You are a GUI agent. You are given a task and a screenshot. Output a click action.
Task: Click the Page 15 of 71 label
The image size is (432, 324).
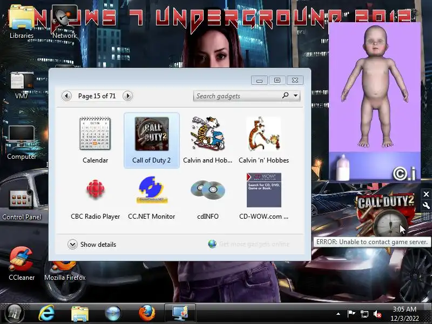pyautogui.click(x=97, y=96)
